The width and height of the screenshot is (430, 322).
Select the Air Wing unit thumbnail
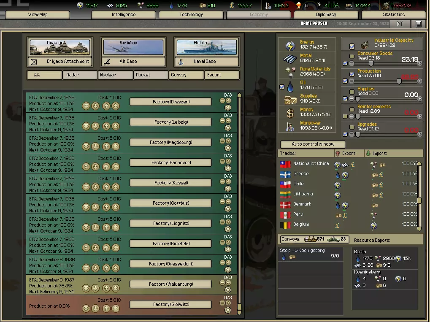[x=133, y=47]
